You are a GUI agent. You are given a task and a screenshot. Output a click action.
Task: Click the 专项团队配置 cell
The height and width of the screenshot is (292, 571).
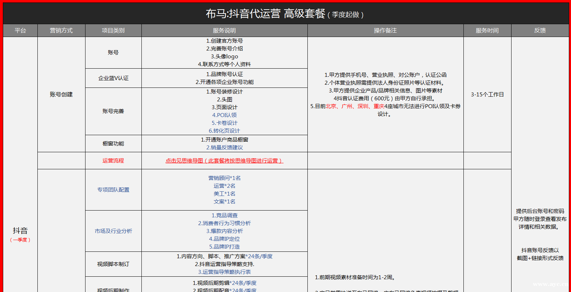tap(113, 190)
